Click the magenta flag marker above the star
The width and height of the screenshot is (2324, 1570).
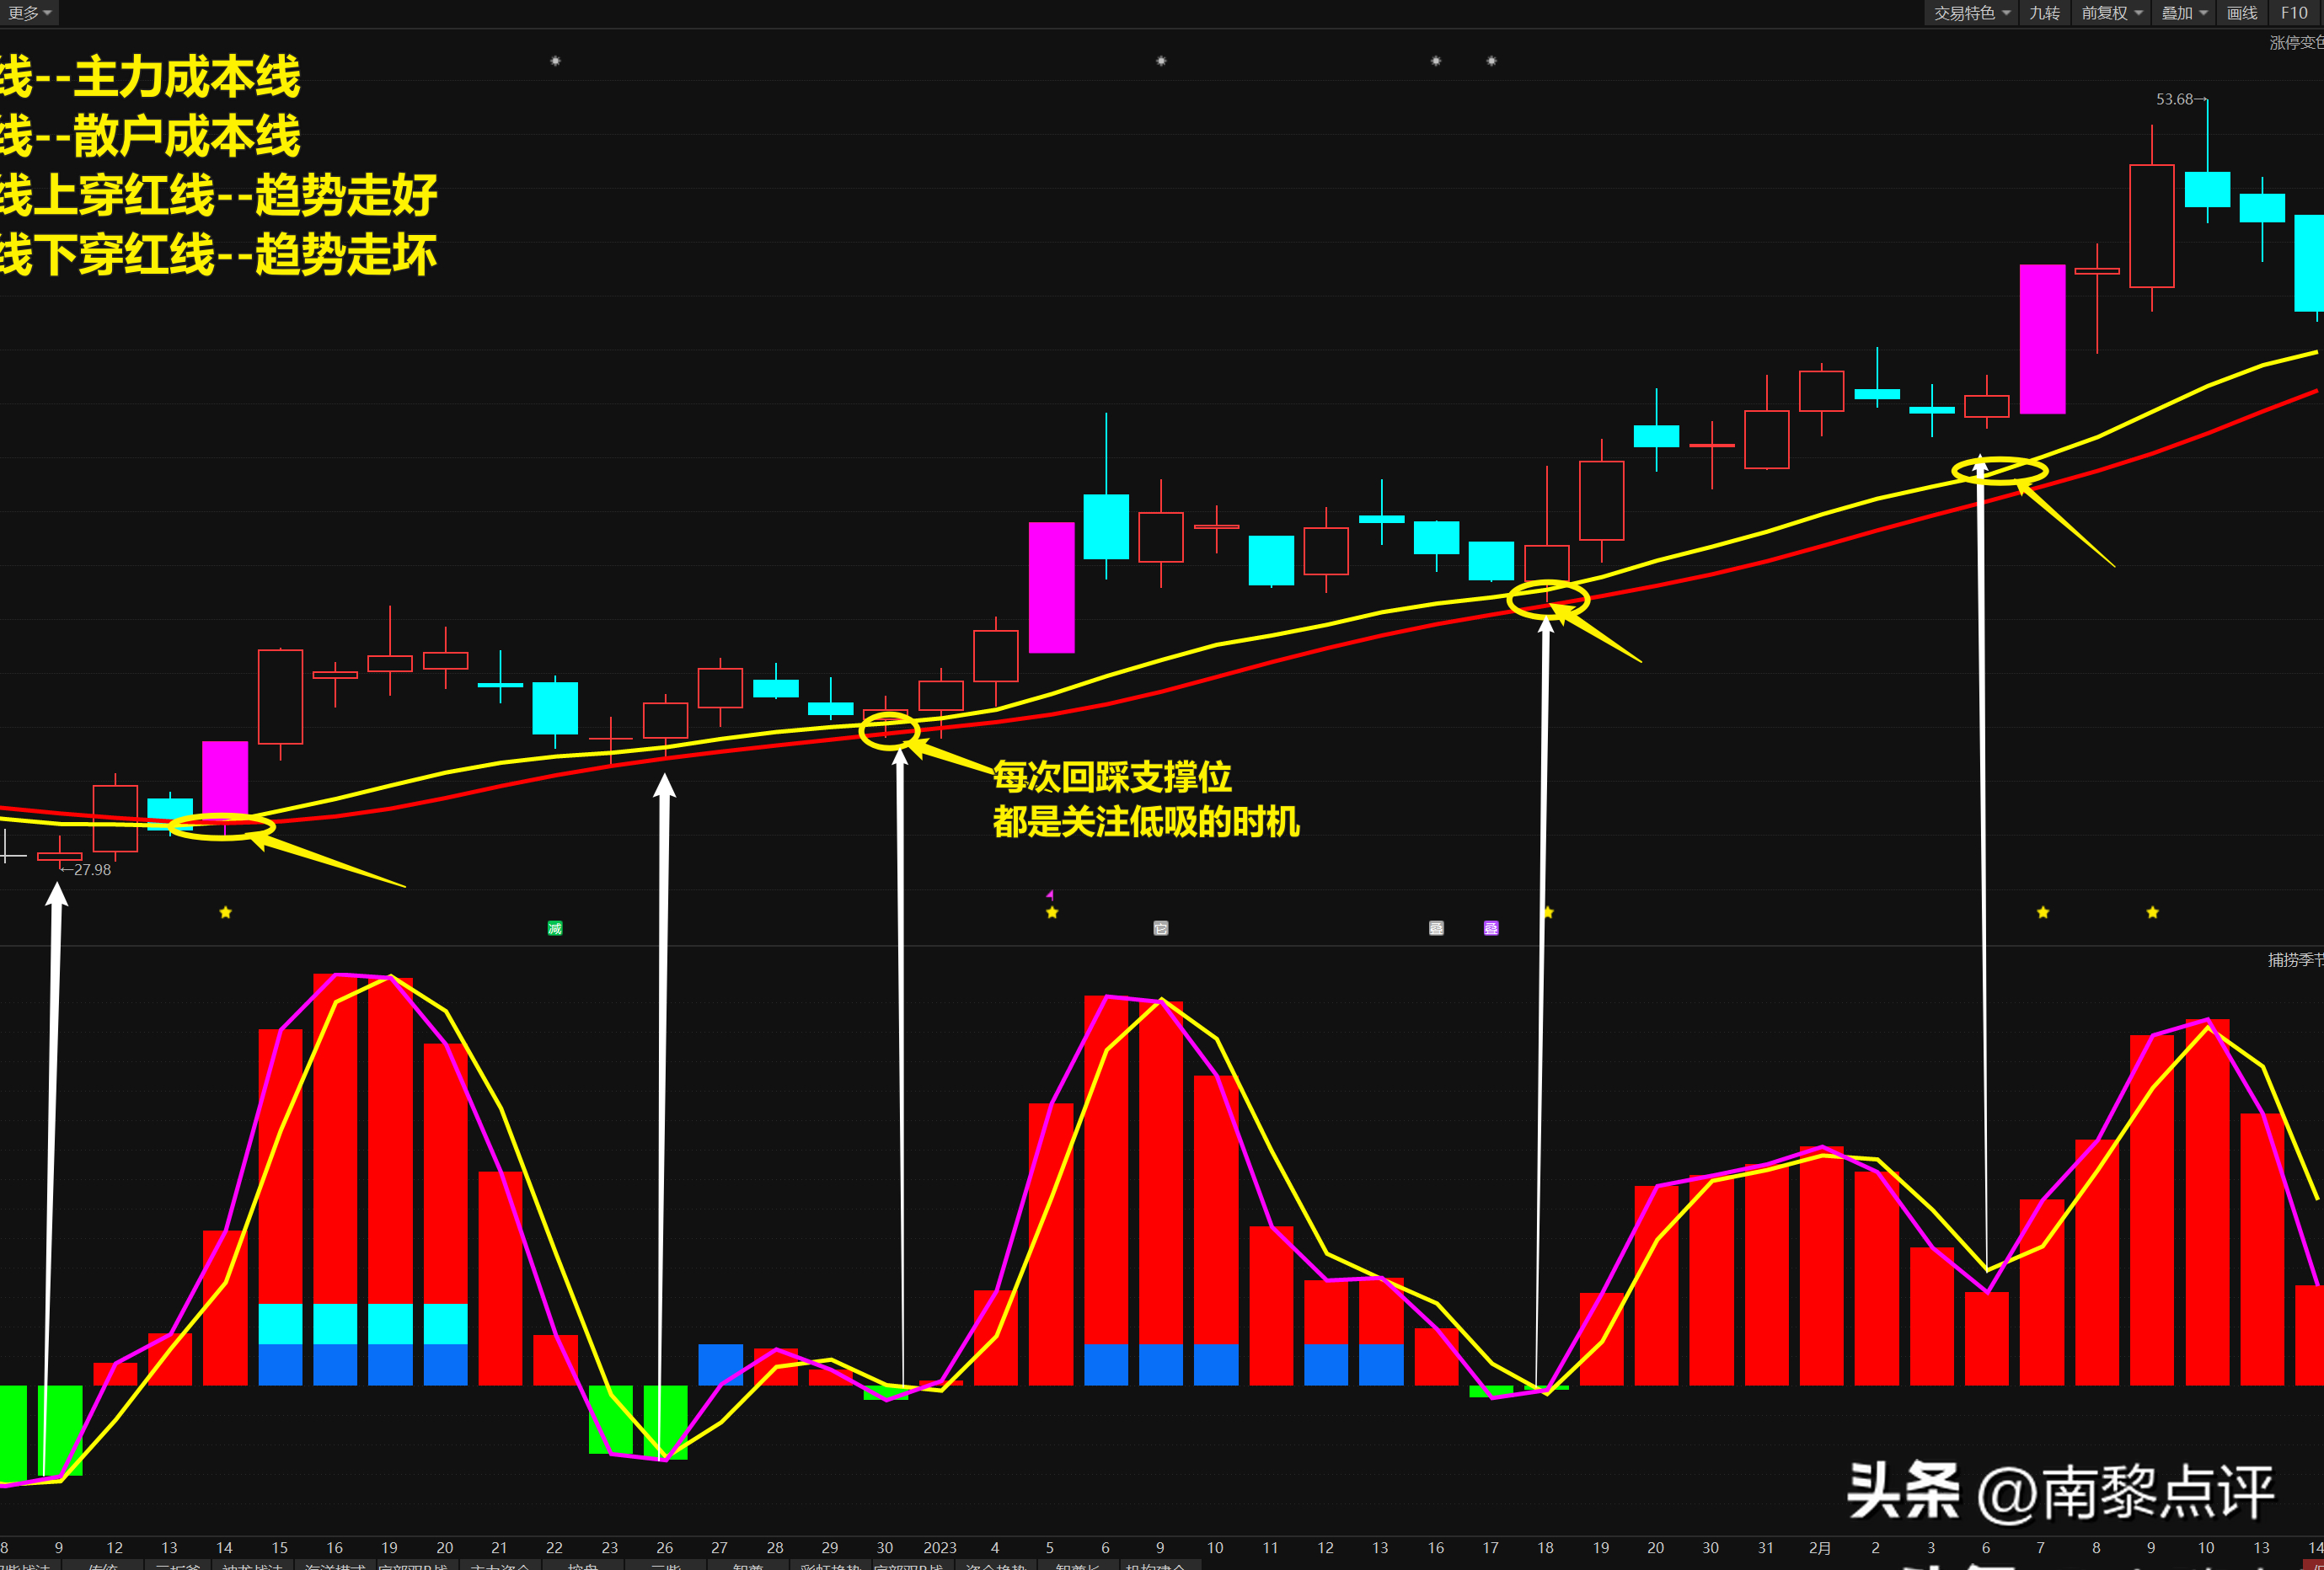tap(1050, 894)
